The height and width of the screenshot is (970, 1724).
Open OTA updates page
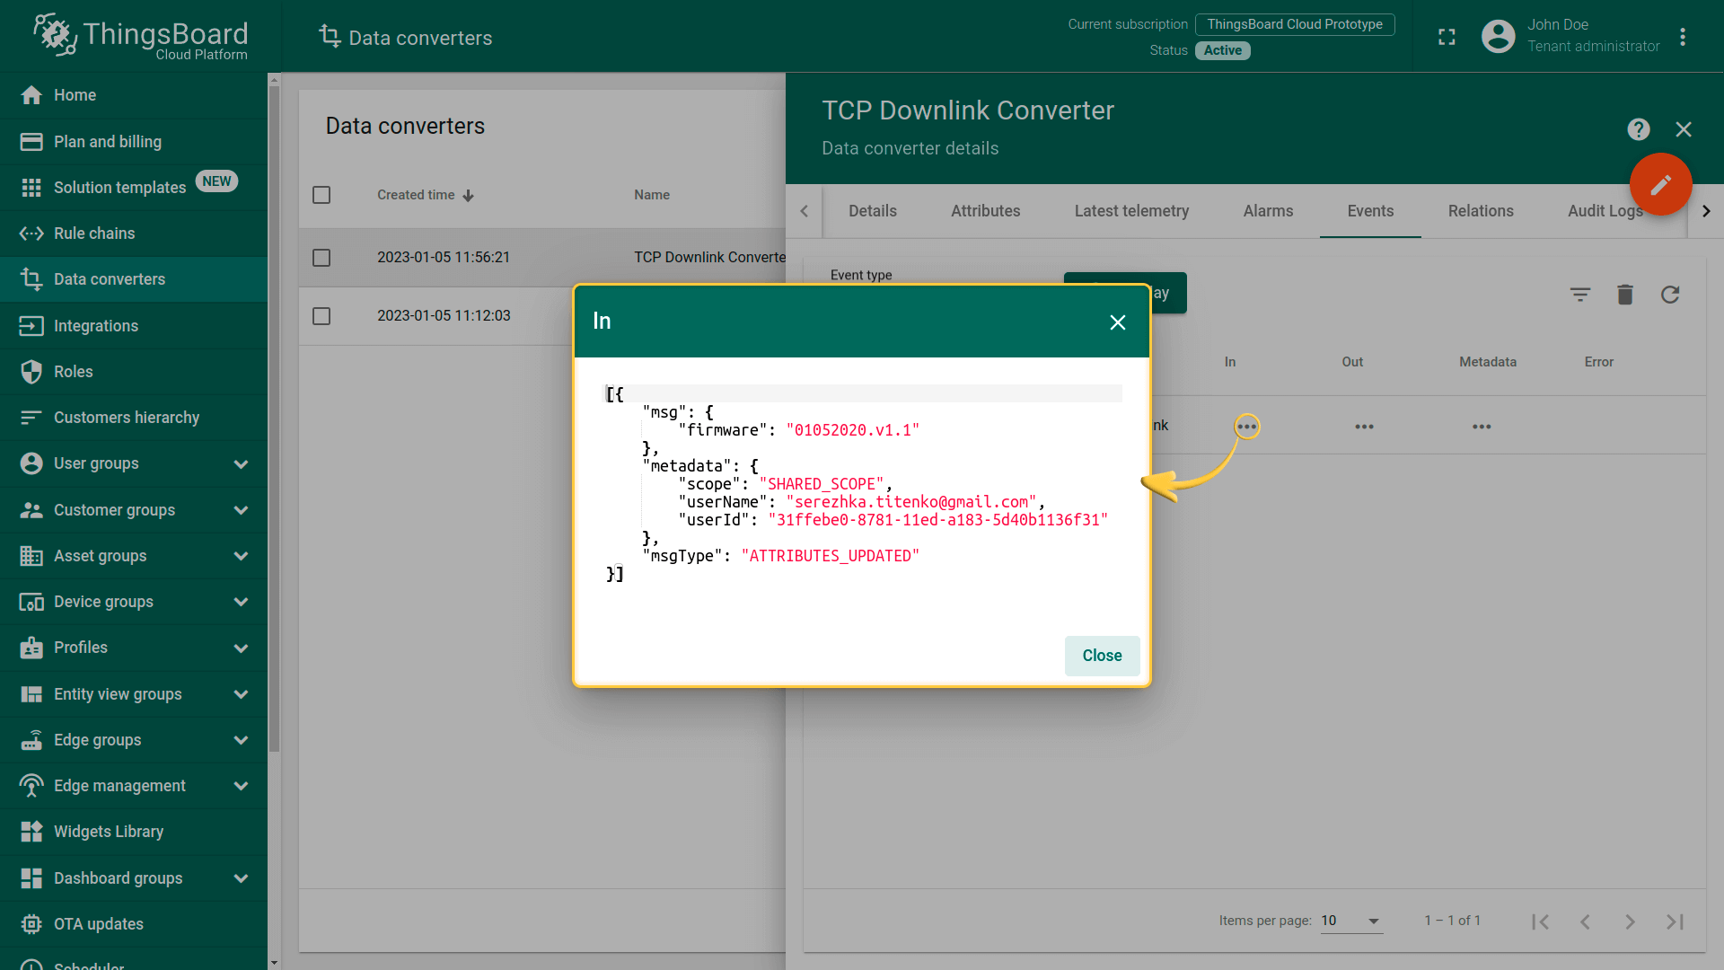coord(134,923)
